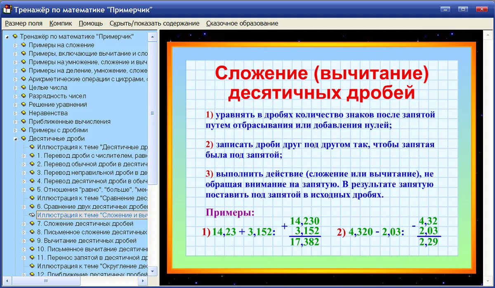Click the tree panel's horizontal scrollbar left arrow

click(7, 280)
